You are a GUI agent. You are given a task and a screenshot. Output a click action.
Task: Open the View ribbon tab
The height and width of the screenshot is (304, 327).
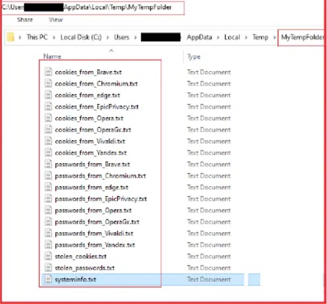point(56,20)
